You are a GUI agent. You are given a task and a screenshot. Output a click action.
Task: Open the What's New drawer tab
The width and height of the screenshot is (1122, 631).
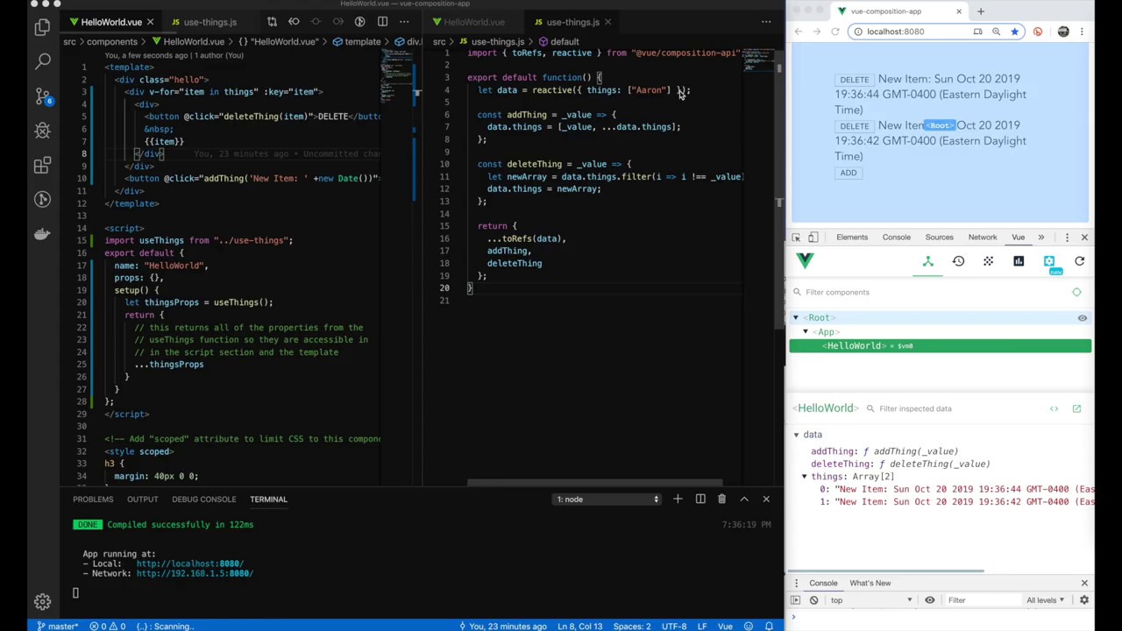[x=870, y=583]
